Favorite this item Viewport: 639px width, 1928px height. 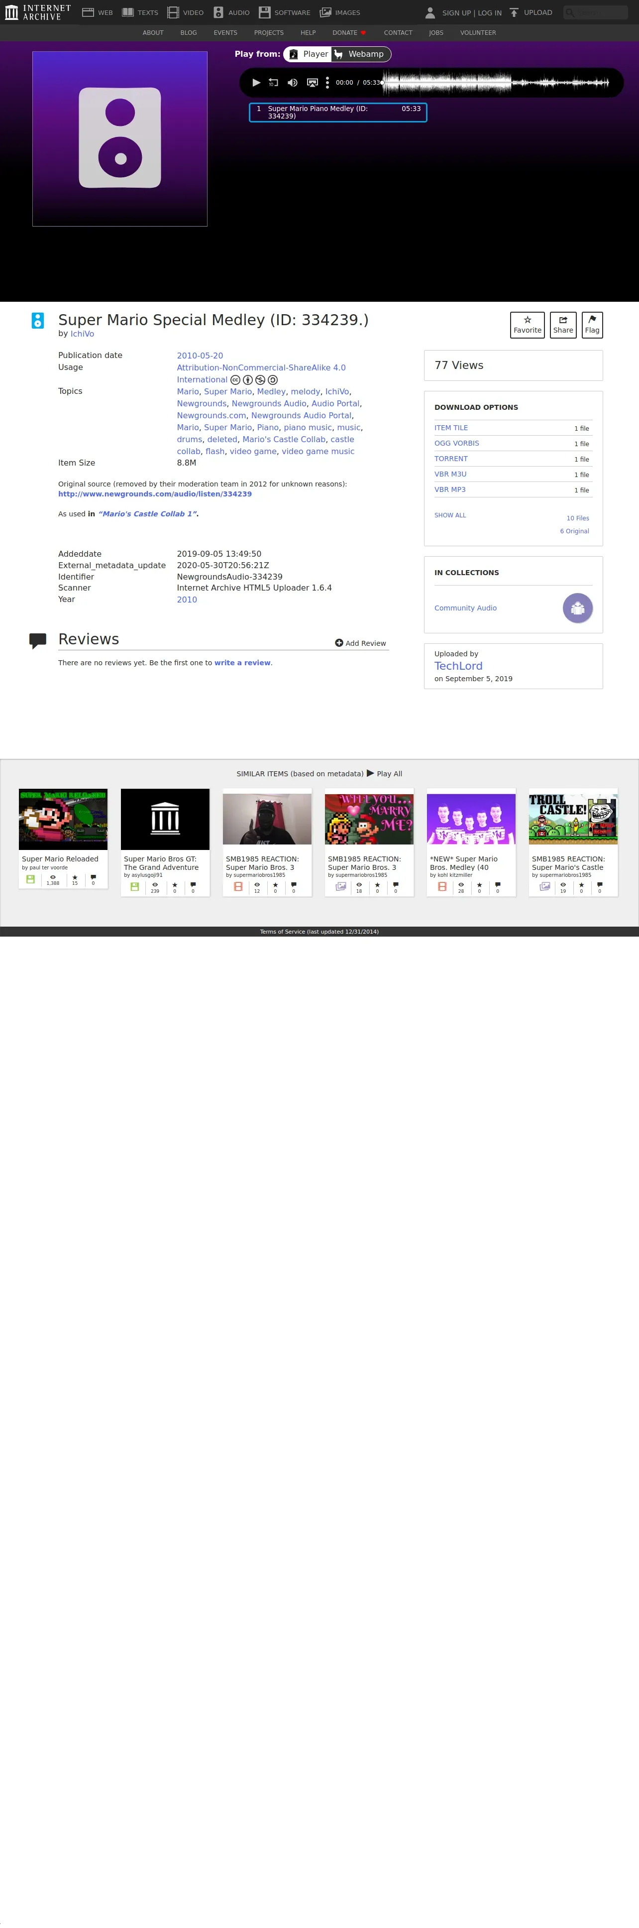coord(528,325)
